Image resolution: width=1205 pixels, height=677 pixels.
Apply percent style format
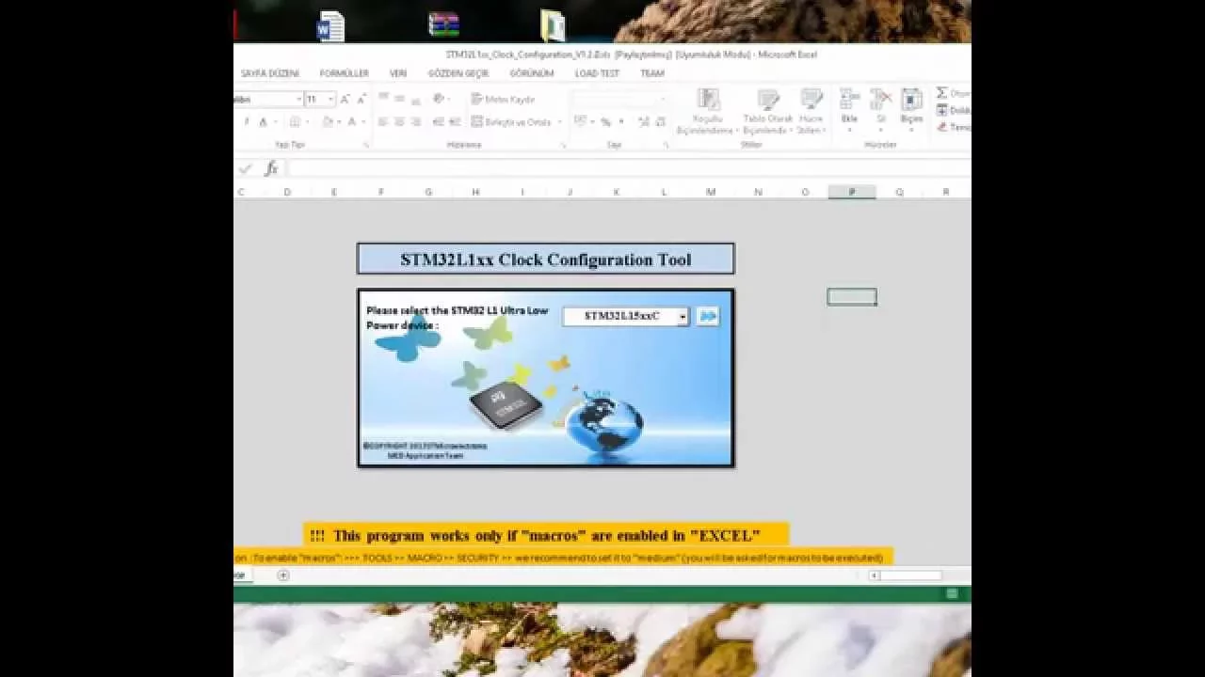point(605,122)
